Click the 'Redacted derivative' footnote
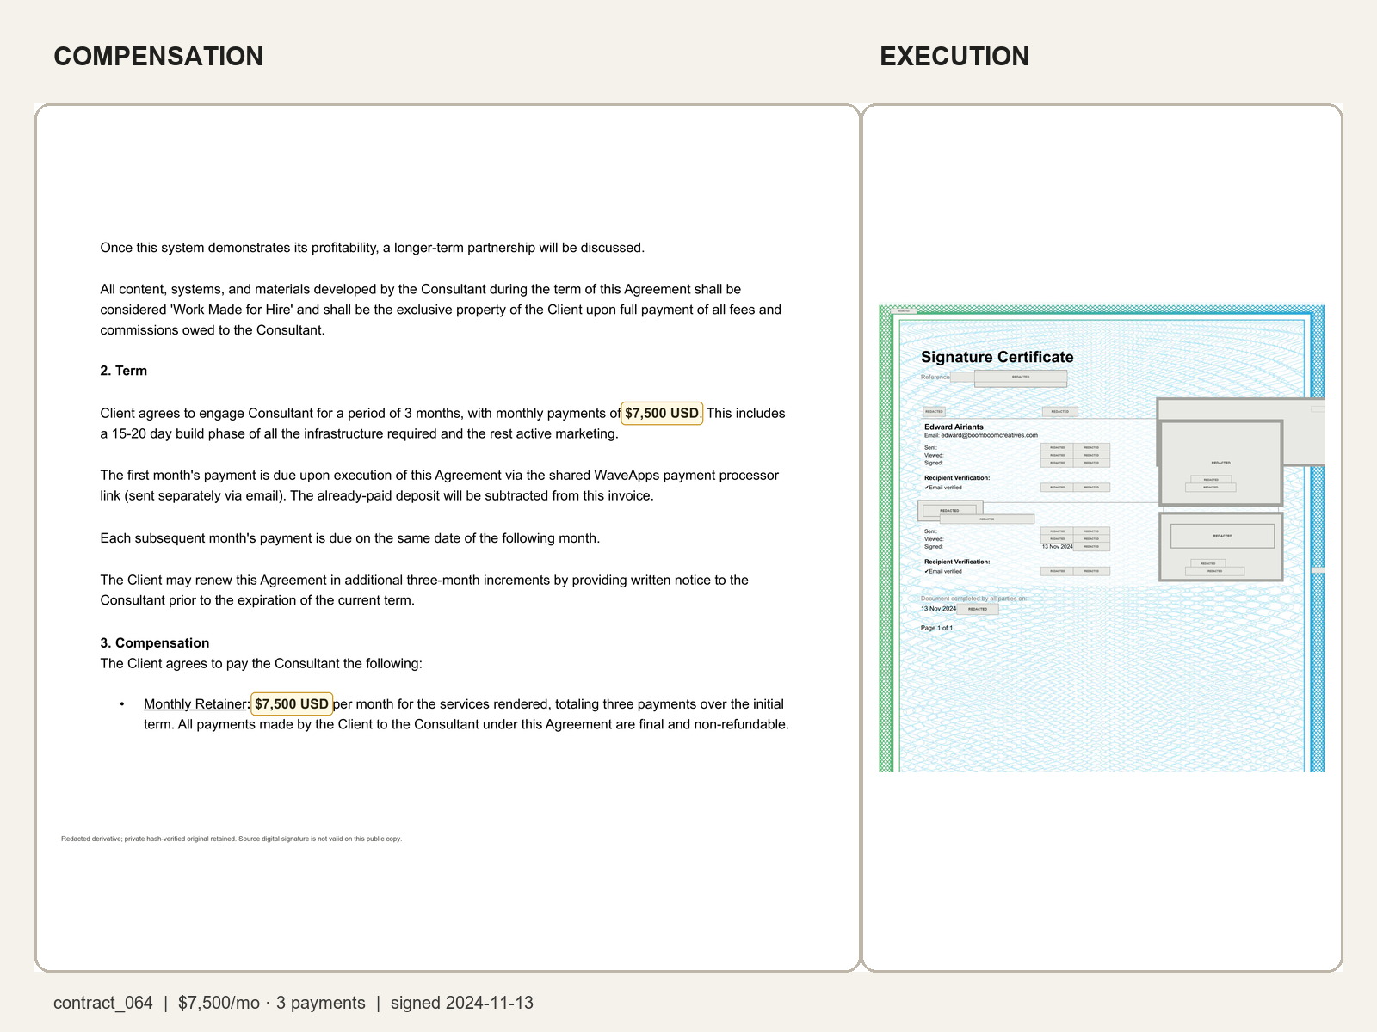The width and height of the screenshot is (1377, 1032). [232, 838]
